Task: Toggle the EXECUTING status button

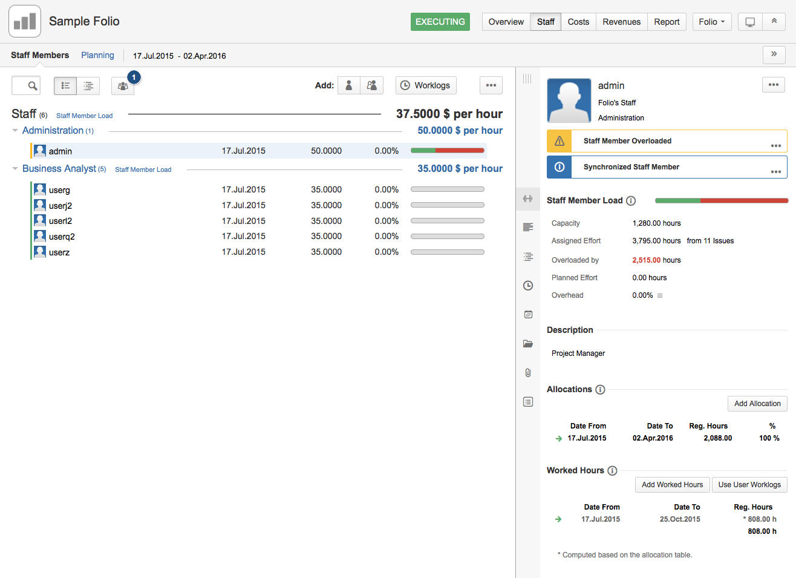Action: (x=440, y=22)
